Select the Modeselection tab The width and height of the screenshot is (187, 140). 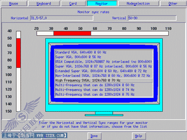point(138,3)
